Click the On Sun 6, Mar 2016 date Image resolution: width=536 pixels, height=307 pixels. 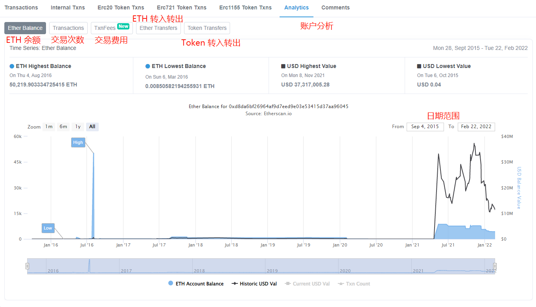tap(166, 77)
